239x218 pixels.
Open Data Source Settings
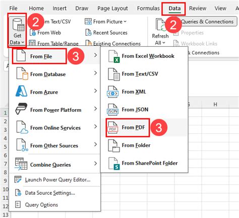pos(50,193)
